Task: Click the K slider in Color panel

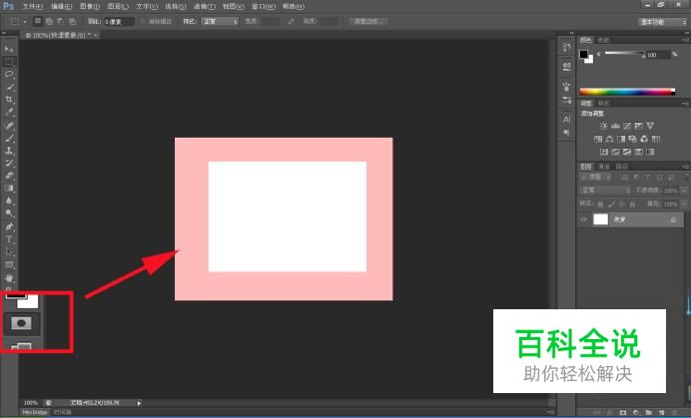Action: pyautogui.click(x=623, y=53)
